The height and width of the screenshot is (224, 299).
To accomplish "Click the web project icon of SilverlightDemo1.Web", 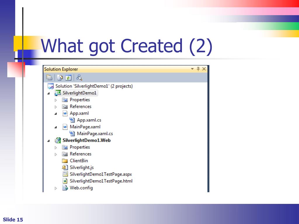I will (x=58, y=141).
